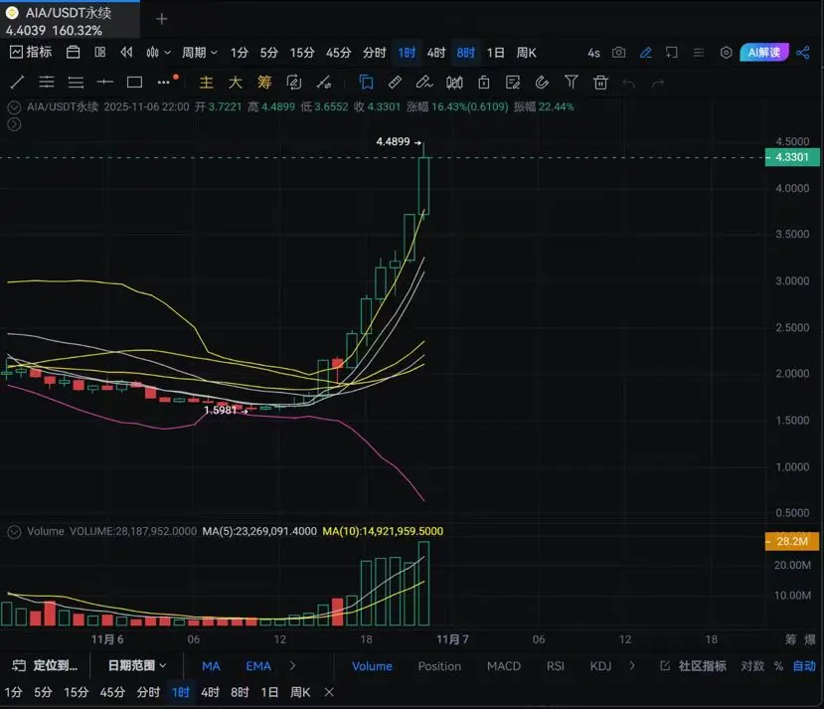This screenshot has width=824, height=709.
Task: Add a new chart tab with plus
Action: point(162,20)
